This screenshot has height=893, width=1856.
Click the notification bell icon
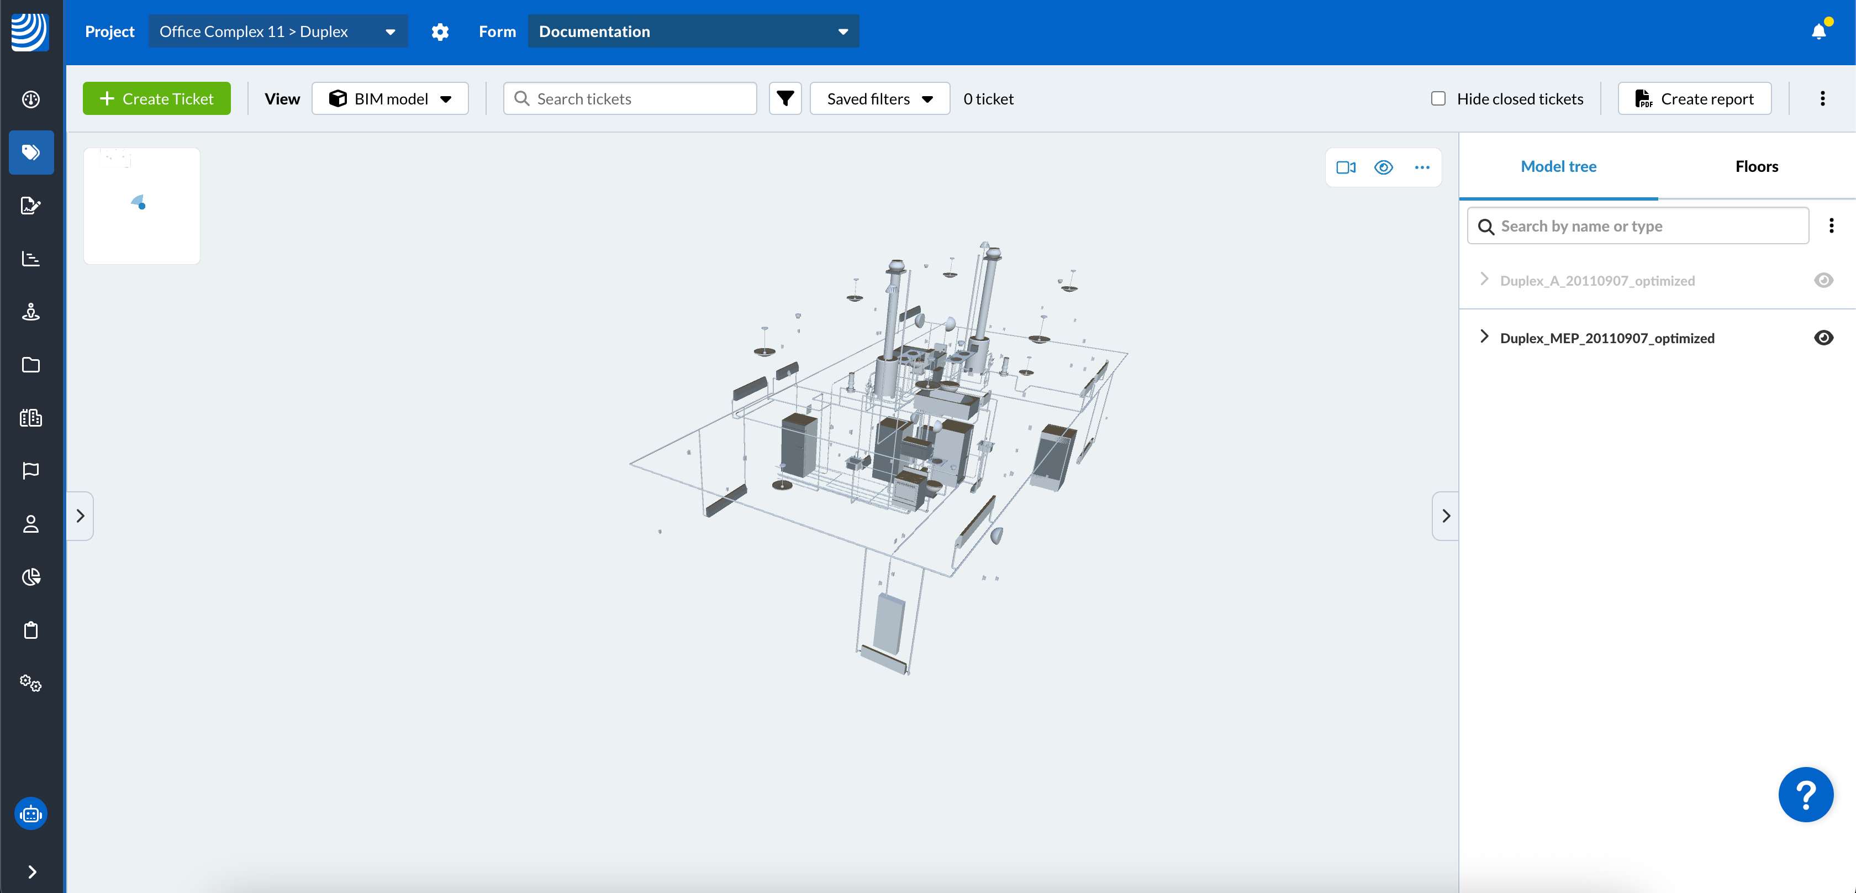pyautogui.click(x=1818, y=31)
